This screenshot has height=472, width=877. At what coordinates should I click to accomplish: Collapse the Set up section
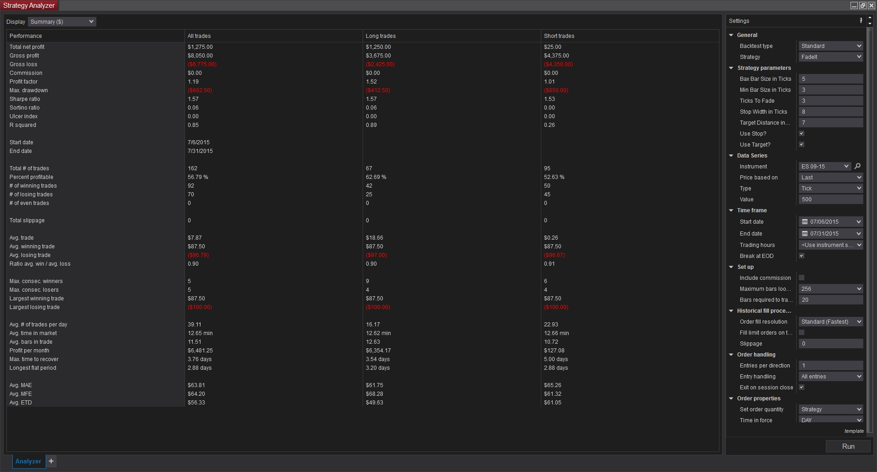pos(731,267)
